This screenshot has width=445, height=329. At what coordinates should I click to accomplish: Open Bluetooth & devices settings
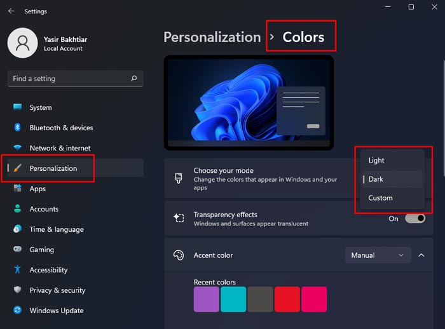tap(75, 128)
